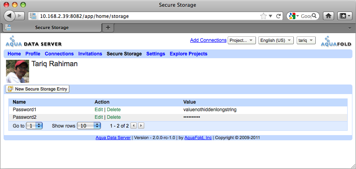Click Edit link for Password1
Screen dimensions: 356x169
[x=98, y=110]
